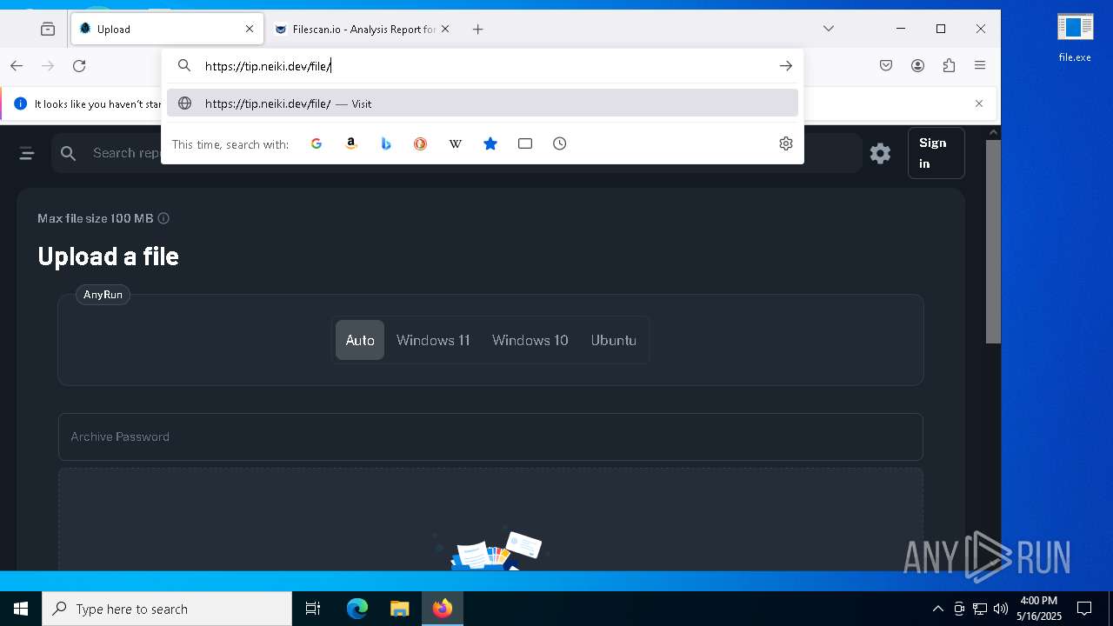Select the Windows 10 environment option

(530, 340)
